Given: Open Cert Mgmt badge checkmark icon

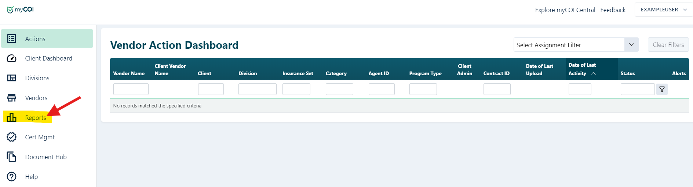Looking at the screenshot, I should pos(12,137).
